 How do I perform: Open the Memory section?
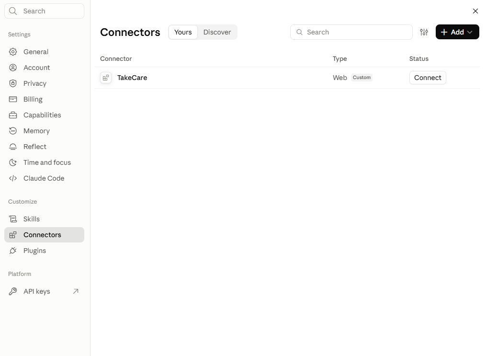pos(45,131)
